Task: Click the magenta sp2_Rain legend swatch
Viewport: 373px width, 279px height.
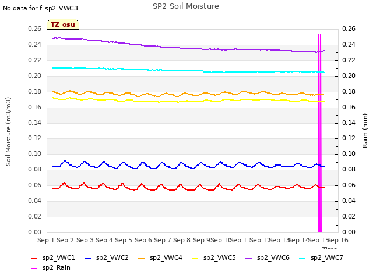Action: point(34,269)
